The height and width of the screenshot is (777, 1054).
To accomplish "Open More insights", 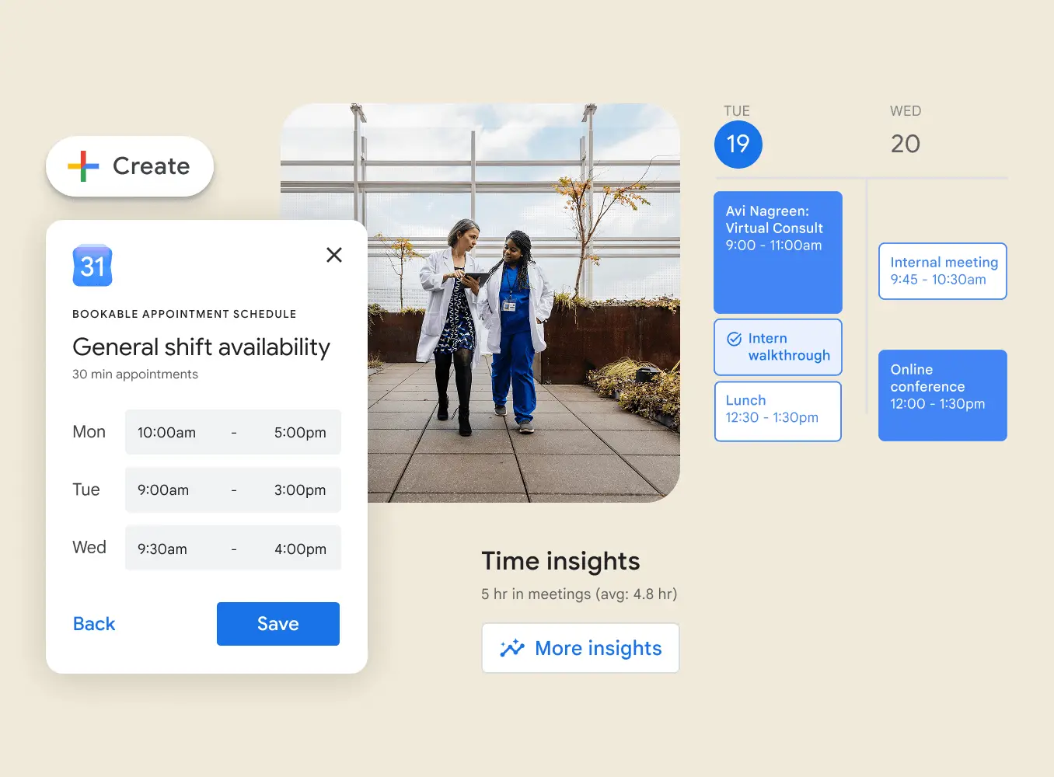I will point(581,648).
